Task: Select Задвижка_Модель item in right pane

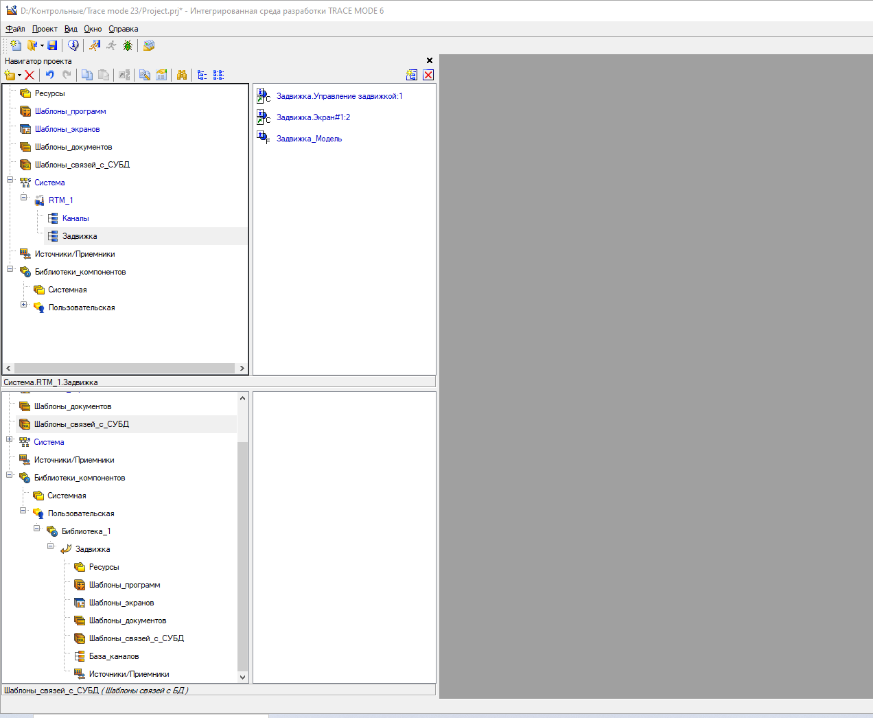Action: pos(309,139)
